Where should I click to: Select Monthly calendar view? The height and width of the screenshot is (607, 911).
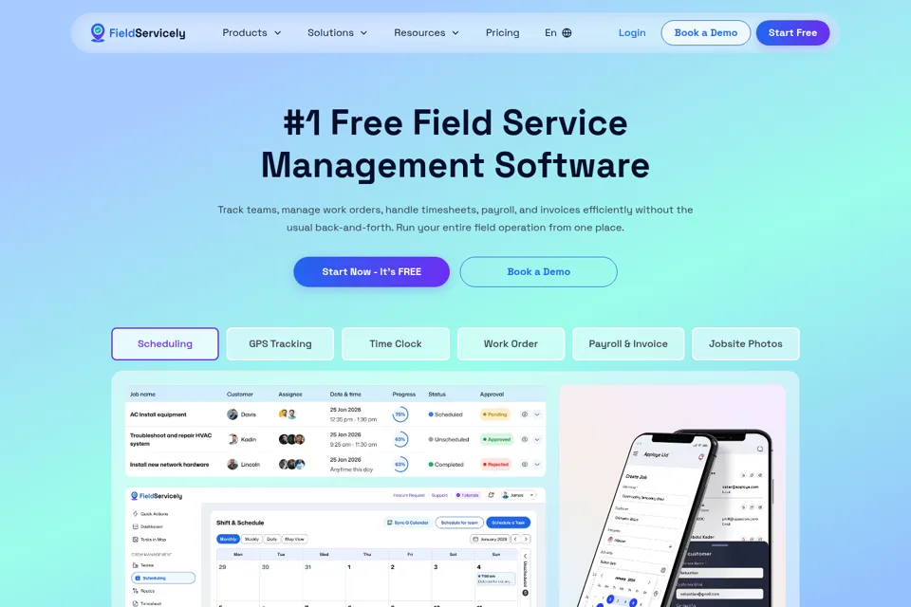tap(228, 539)
